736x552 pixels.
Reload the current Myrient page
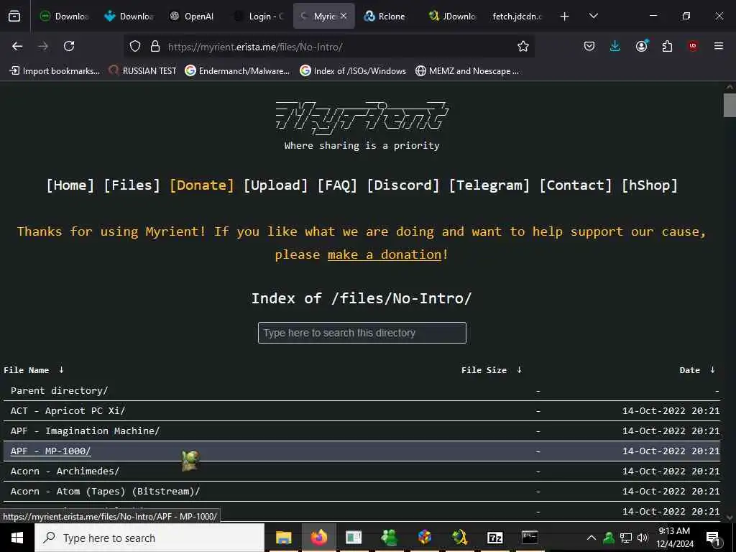69,46
